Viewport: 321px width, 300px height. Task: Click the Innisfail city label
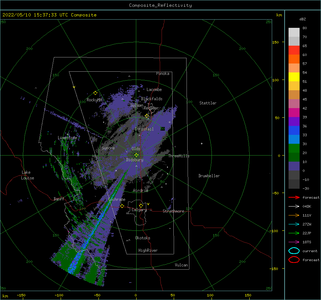pos(144,129)
